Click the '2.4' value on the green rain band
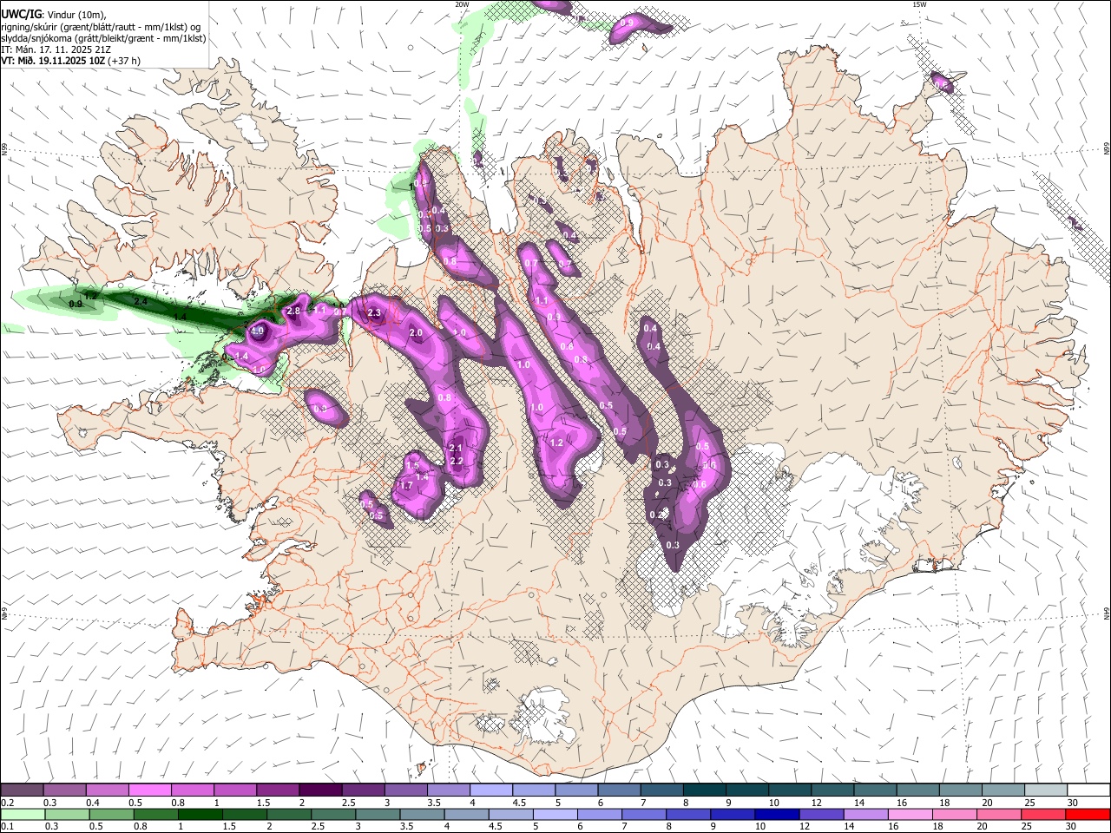1111x833 pixels. 141,301
